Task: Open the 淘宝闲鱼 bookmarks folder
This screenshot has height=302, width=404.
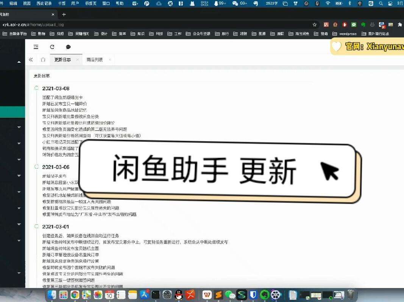Action: coord(299,34)
